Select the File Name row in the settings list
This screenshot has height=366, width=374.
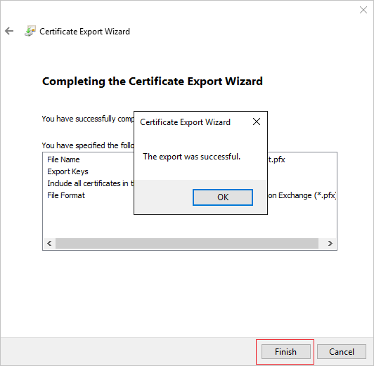[x=190, y=159]
